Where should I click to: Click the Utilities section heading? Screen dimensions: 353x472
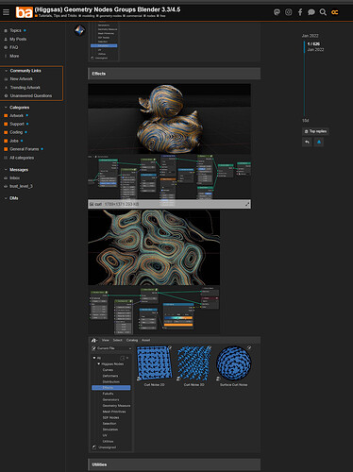[99, 464]
